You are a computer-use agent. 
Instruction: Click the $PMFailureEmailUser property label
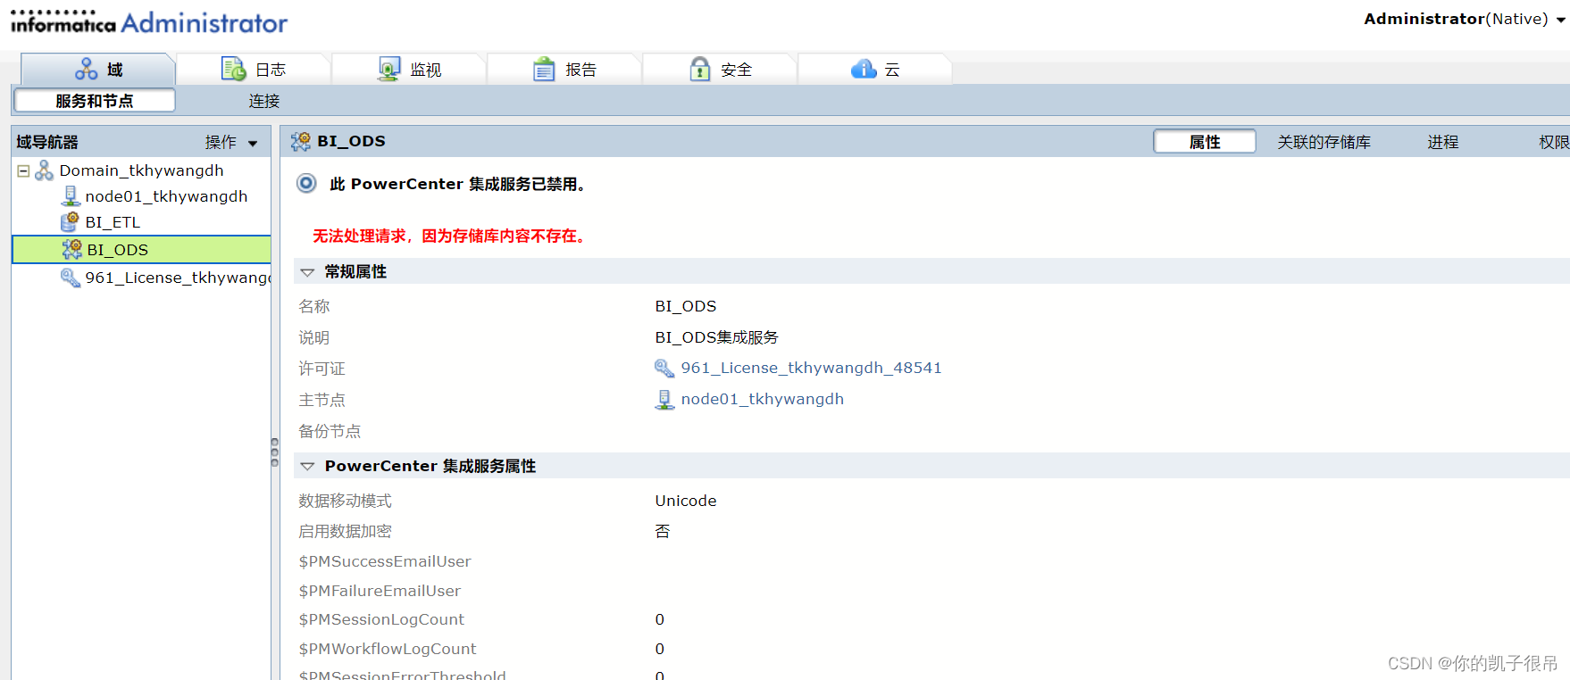tap(380, 591)
